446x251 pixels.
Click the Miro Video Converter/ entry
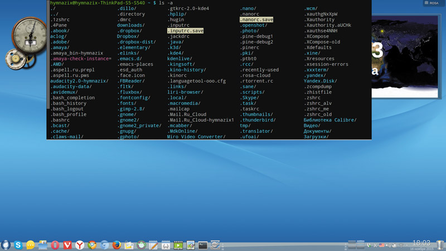click(x=196, y=137)
